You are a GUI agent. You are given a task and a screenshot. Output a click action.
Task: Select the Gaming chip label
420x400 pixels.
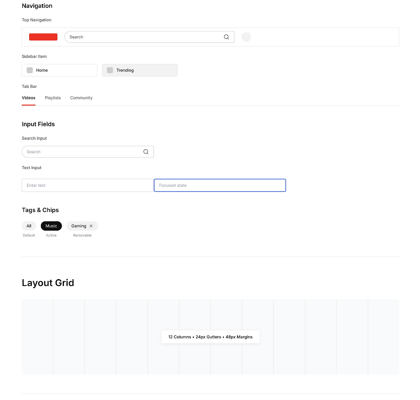coord(79,226)
